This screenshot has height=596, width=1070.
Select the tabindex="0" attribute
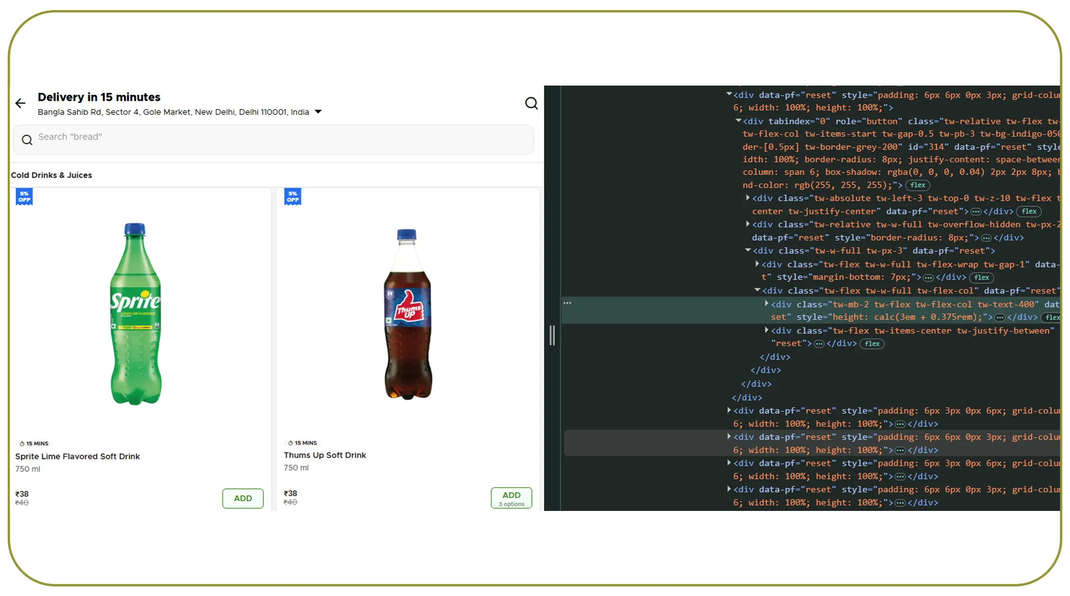(799, 122)
